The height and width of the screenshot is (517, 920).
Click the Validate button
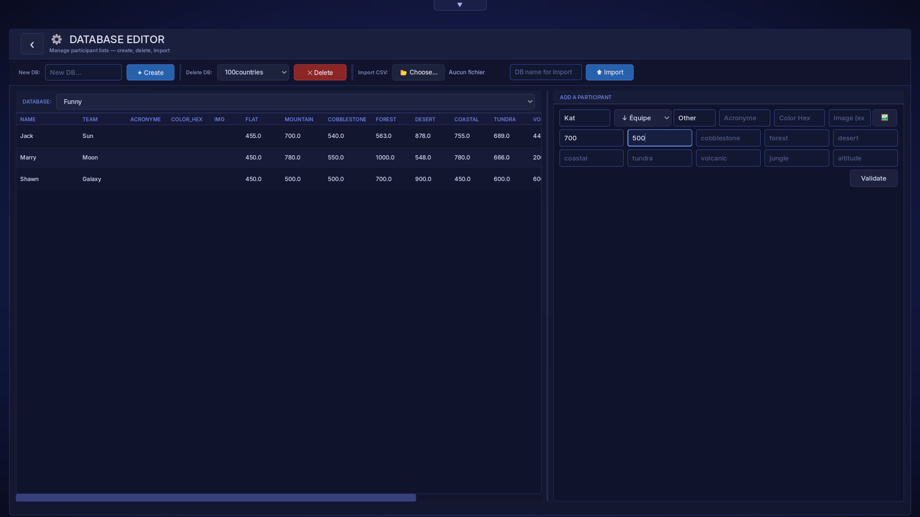pyautogui.click(x=874, y=178)
